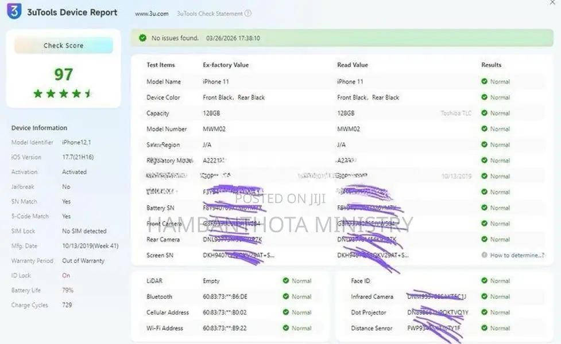Click the Normal check icon for Cellular Address

pyautogui.click(x=286, y=312)
